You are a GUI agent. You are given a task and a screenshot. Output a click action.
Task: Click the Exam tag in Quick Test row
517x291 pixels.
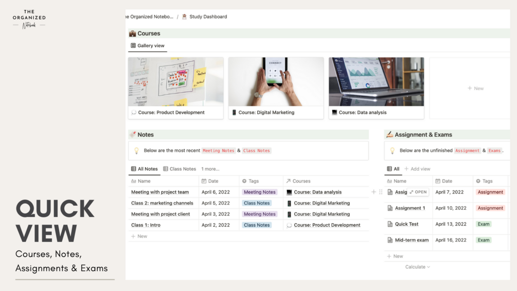pos(484,224)
